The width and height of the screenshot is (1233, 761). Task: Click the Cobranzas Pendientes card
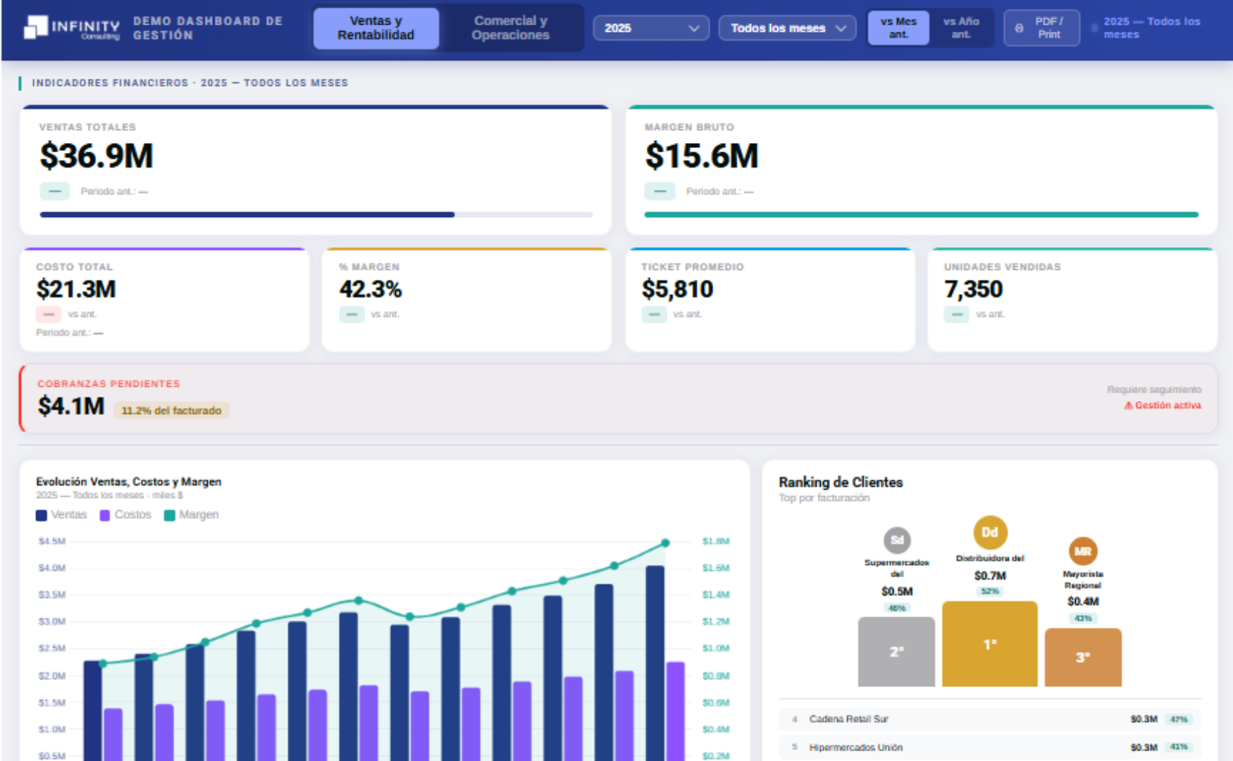(x=618, y=398)
